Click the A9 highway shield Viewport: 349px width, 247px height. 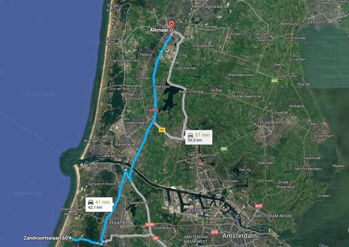(155, 238)
